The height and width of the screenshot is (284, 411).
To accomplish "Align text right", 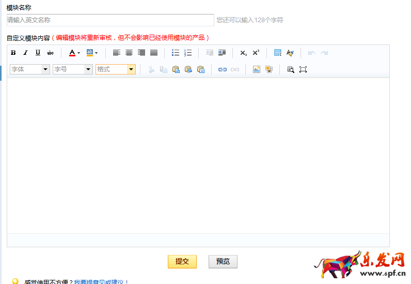I will click(x=141, y=53).
